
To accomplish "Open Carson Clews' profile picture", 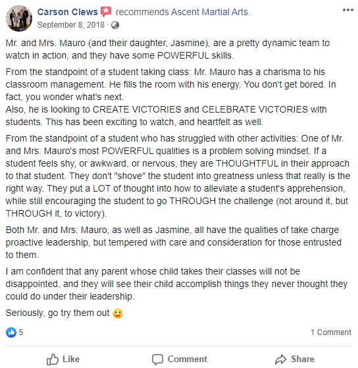I will tap(19, 18).
